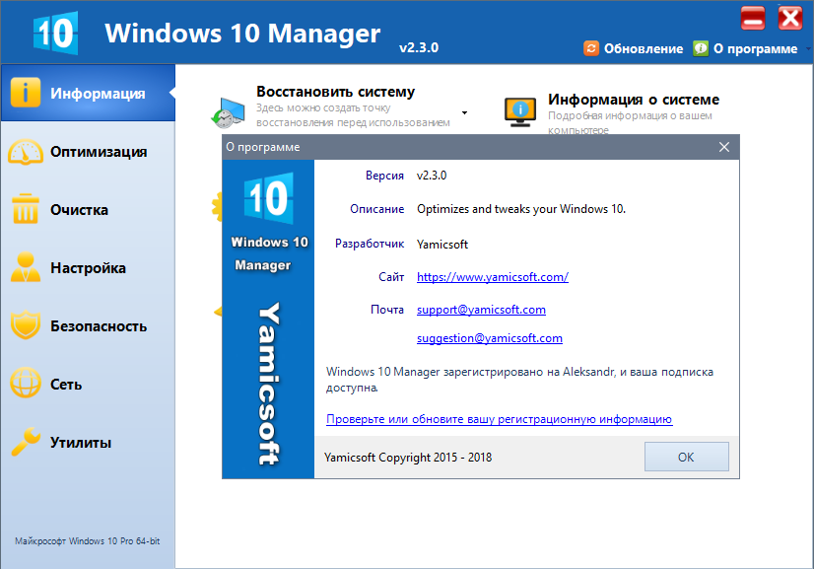Click the registration text mentioning Aleksandr
This screenshot has width=814, height=569.
click(519, 380)
